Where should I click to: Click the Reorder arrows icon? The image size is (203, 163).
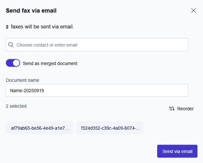click(172, 109)
